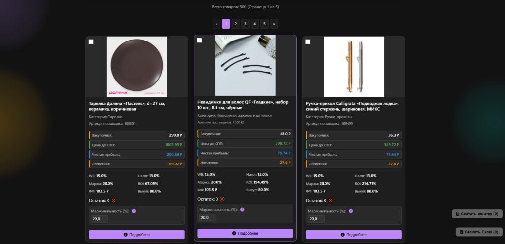Click the red out-of-stock cross on the pen card
The image size is (505, 244).
click(330, 201)
